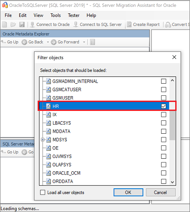Click Create Report toolbar button
Screen dimensions: 190x212
pyautogui.click(x=143, y=25)
